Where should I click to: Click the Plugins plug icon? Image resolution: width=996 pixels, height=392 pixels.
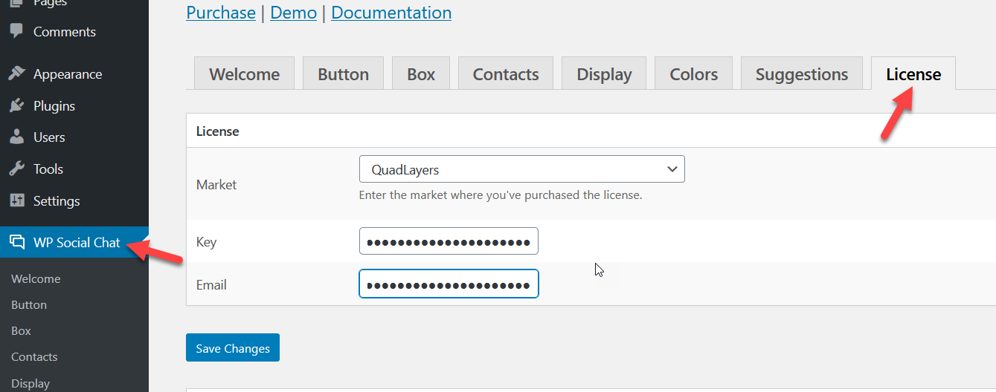click(16, 106)
